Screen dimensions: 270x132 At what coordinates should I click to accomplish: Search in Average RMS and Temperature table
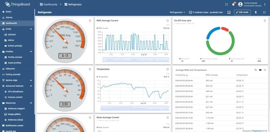pos(256,70)
